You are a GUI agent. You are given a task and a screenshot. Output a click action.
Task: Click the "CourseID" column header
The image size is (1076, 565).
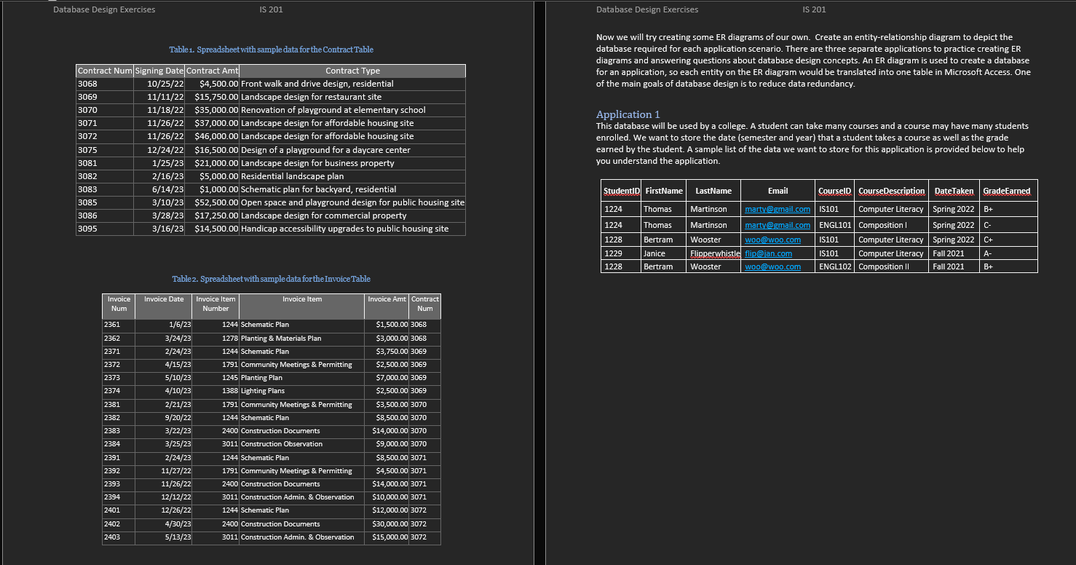[834, 191]
